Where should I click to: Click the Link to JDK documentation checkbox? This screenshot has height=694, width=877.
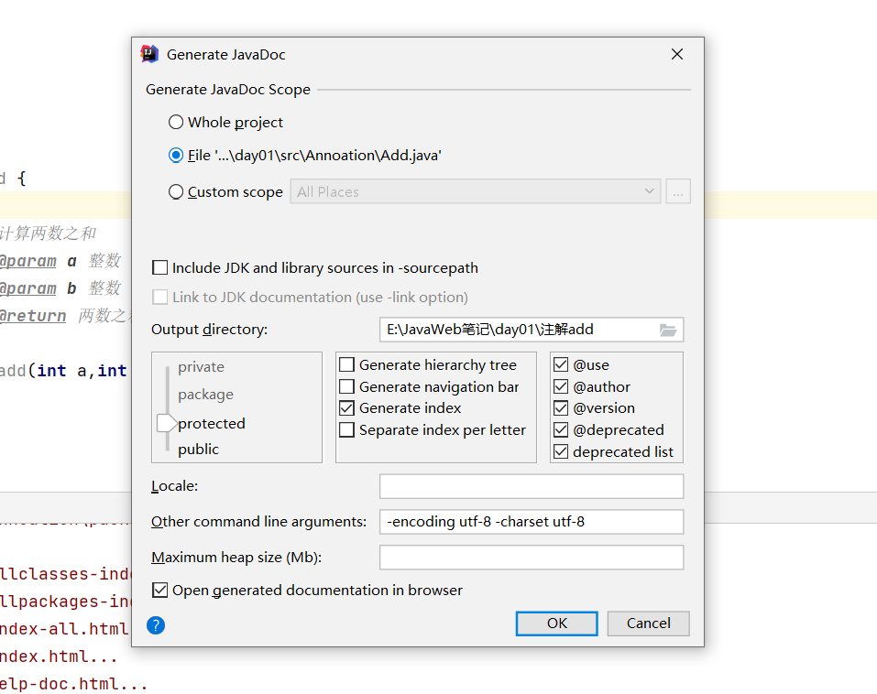click(160, 297)
